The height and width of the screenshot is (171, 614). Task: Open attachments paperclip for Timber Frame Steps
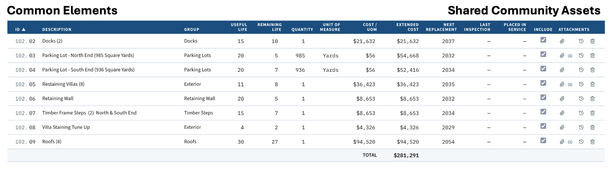pyautogui.click(x=562, y=113)
